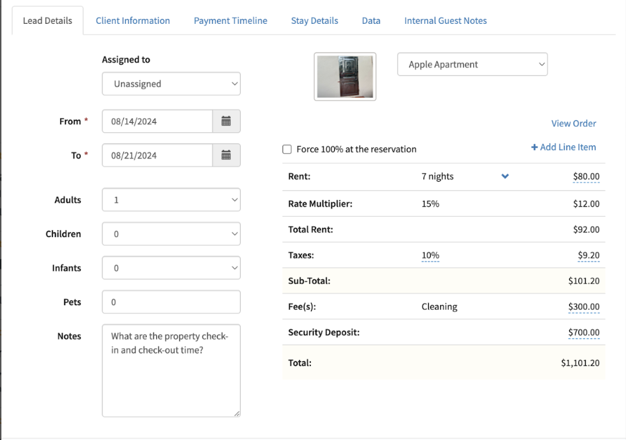Open the Assigned to dropdown
Image resolution: width=626 pixels, height=440 pixels.
[x=171, y=84]
